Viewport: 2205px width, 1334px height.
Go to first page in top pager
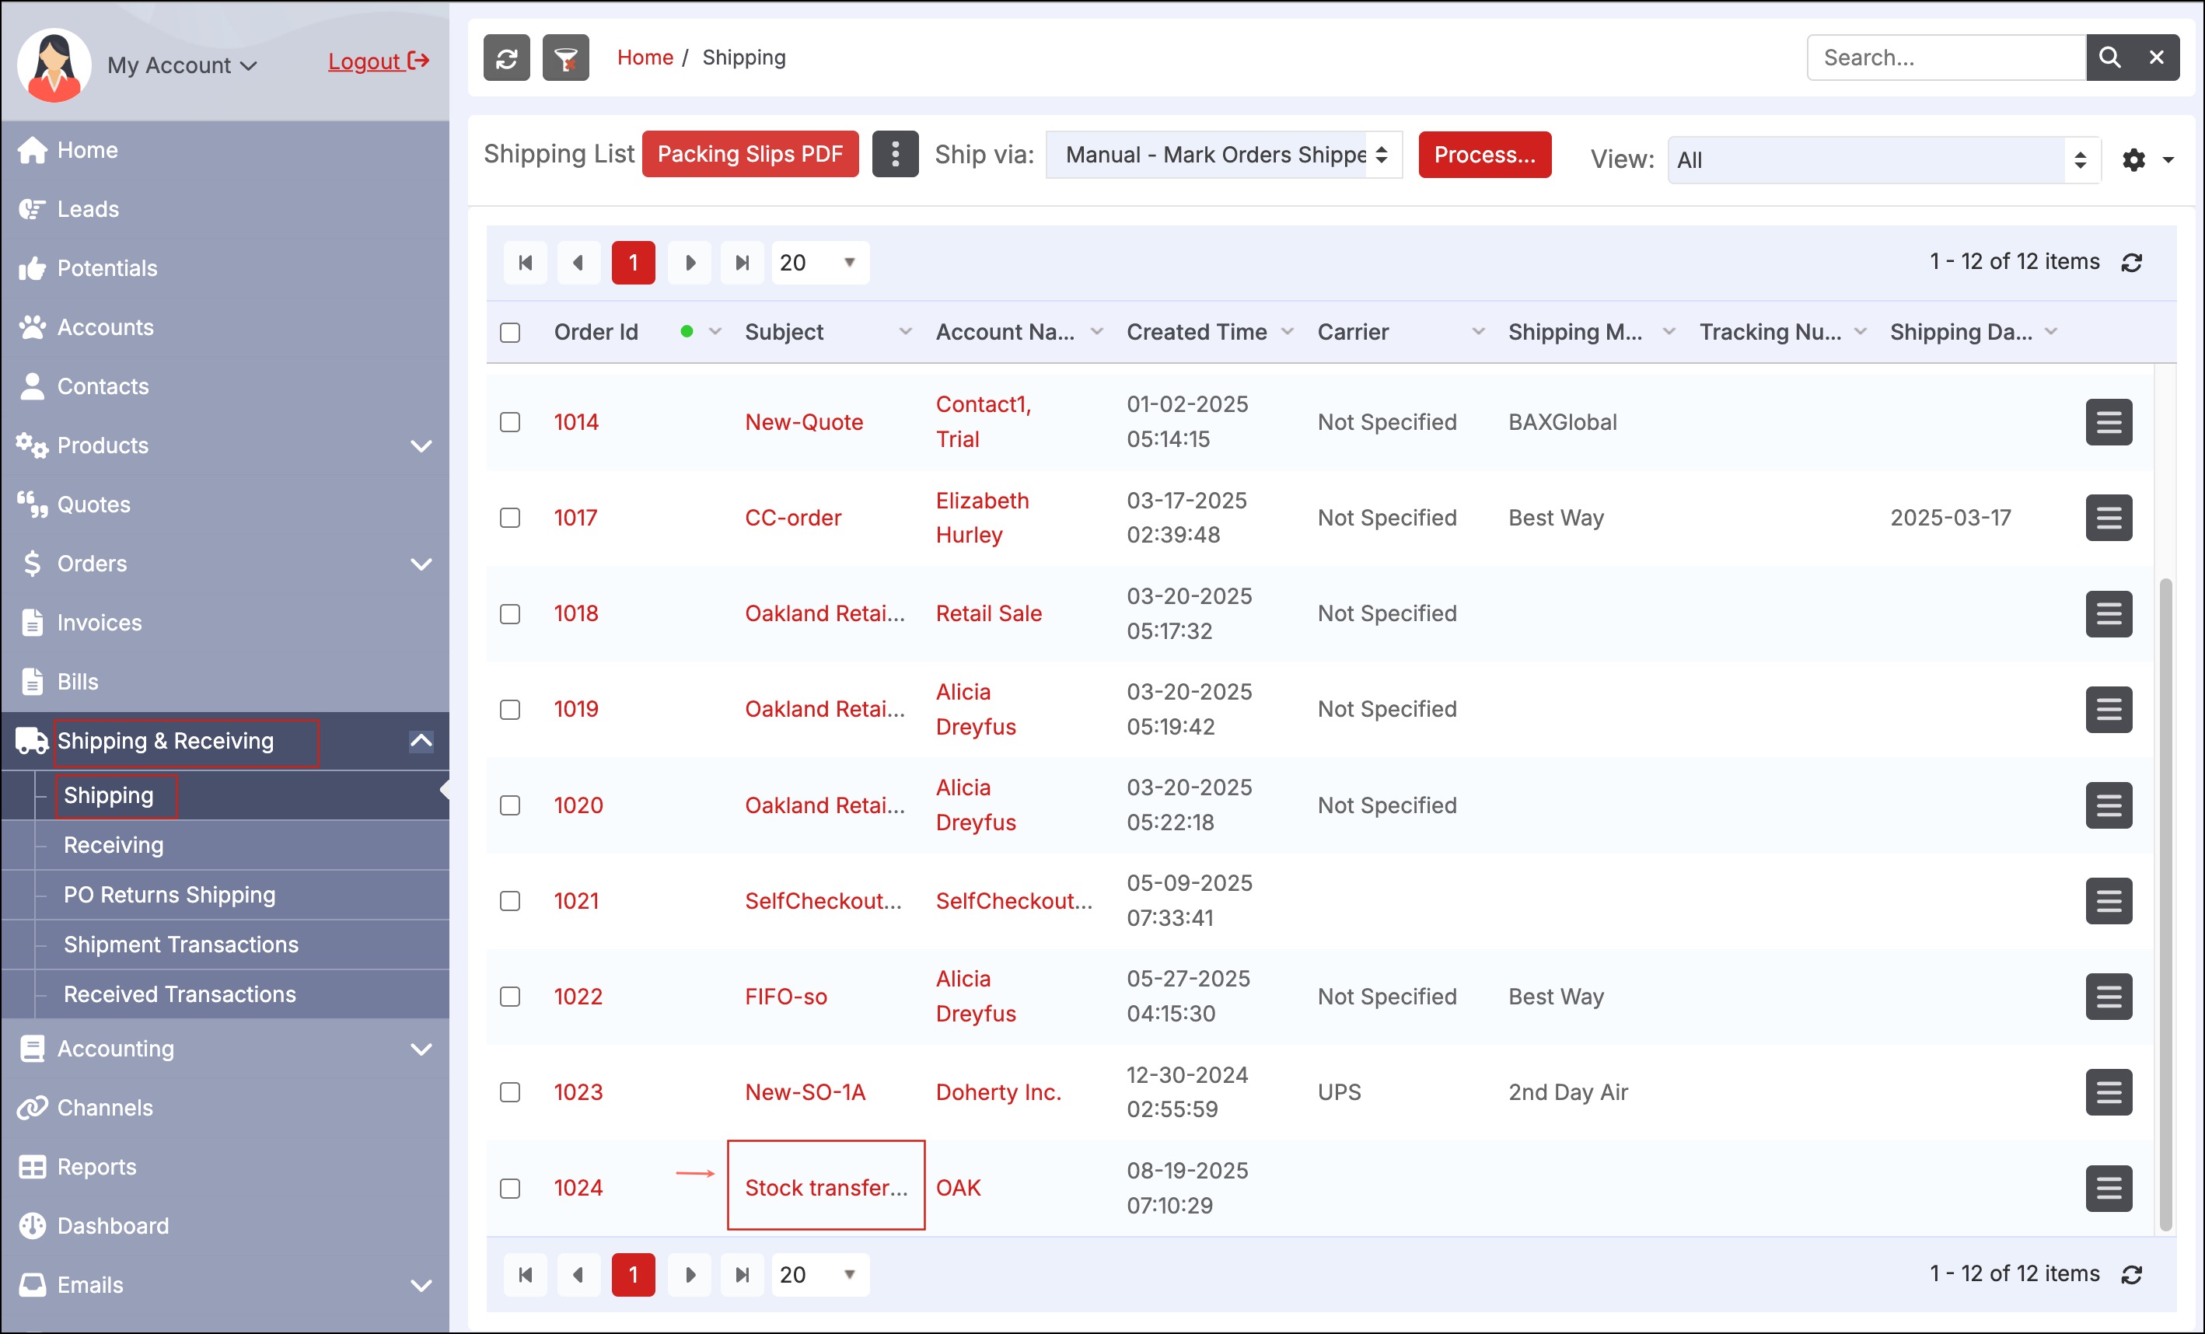[526, 263]
